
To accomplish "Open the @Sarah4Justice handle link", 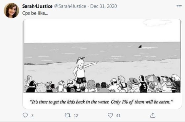I will click(70, 6).
